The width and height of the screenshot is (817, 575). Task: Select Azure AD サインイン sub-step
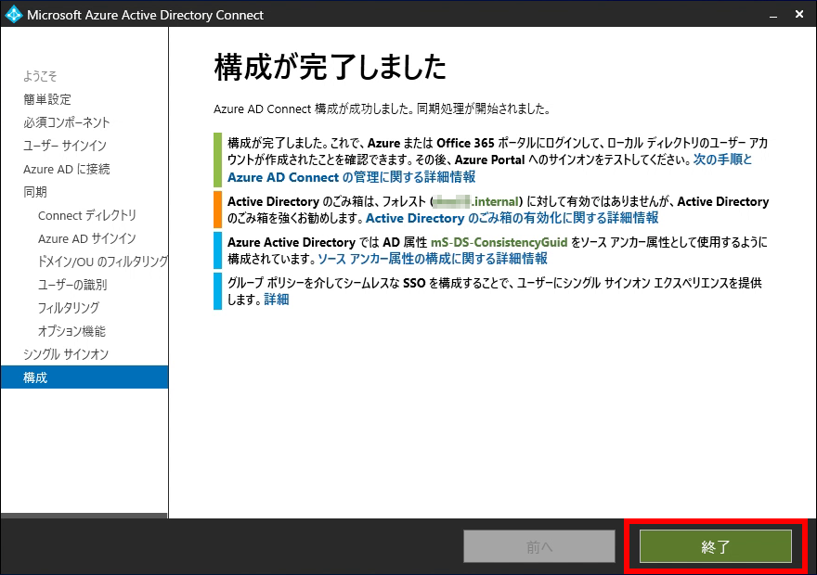point(86,238)
